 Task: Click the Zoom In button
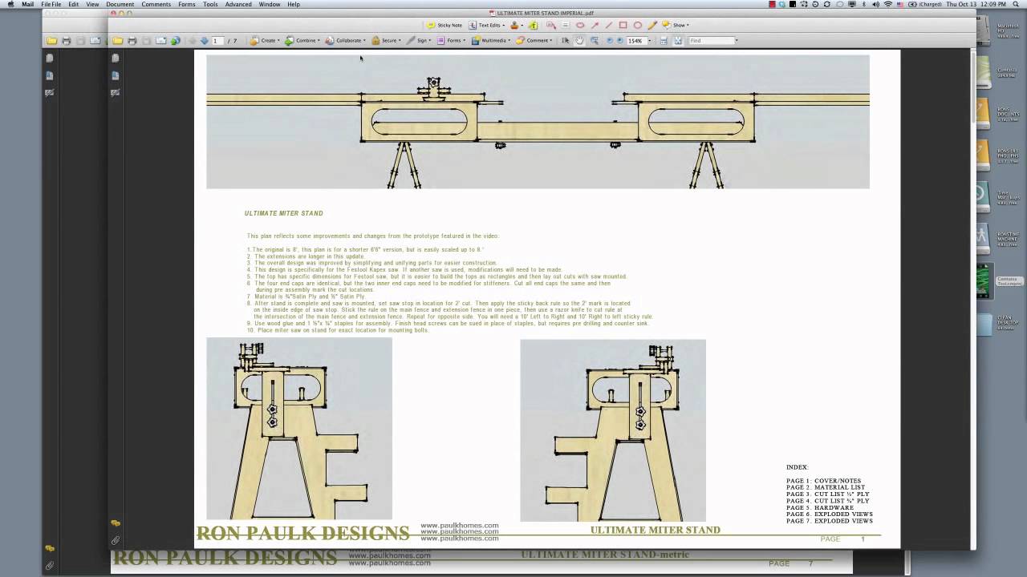pos(620,40)
